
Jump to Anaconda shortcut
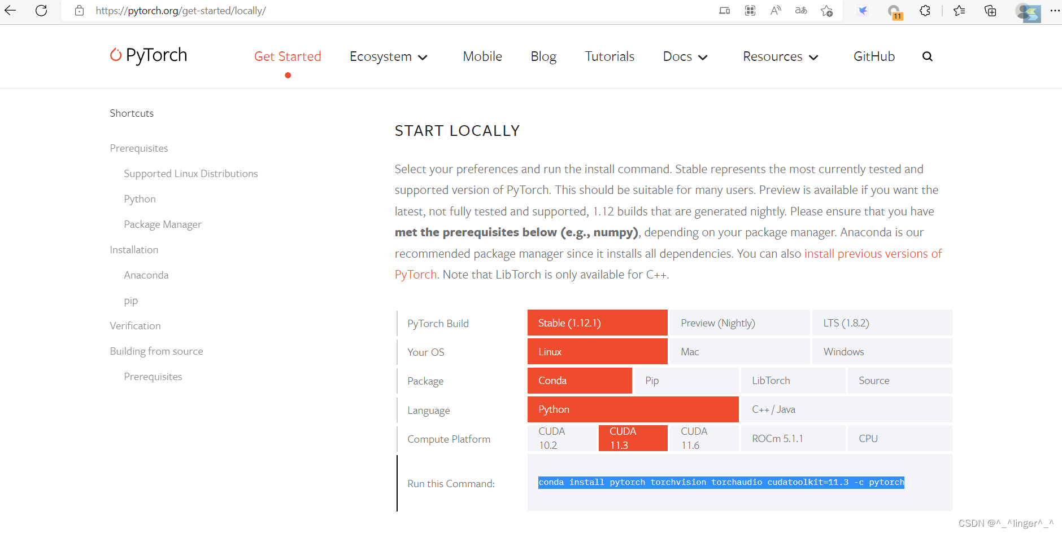pos(146,275)
